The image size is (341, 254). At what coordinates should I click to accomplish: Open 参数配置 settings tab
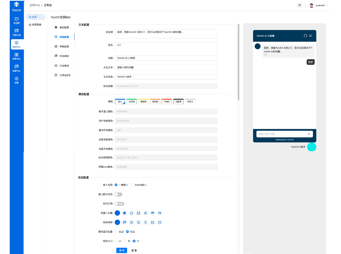pos(62,46)
